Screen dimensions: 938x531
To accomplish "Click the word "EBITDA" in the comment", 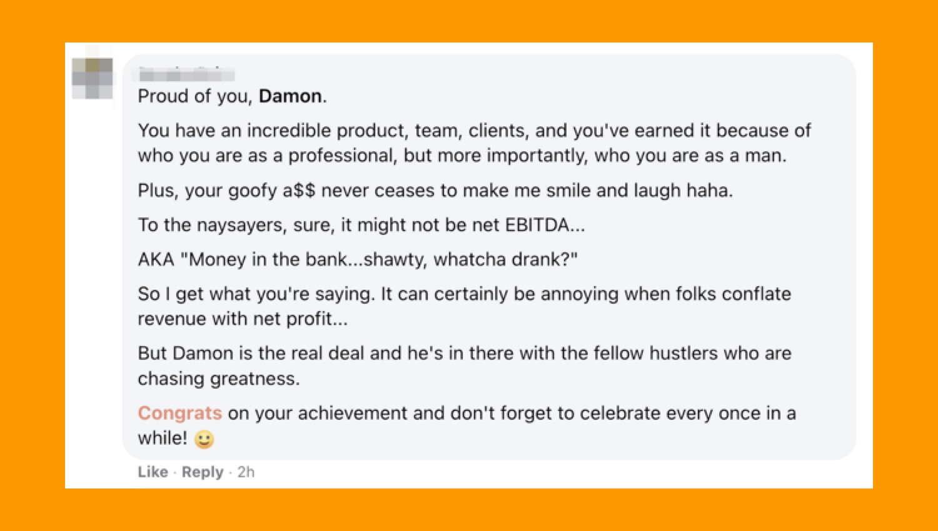I will click(537, 225).
